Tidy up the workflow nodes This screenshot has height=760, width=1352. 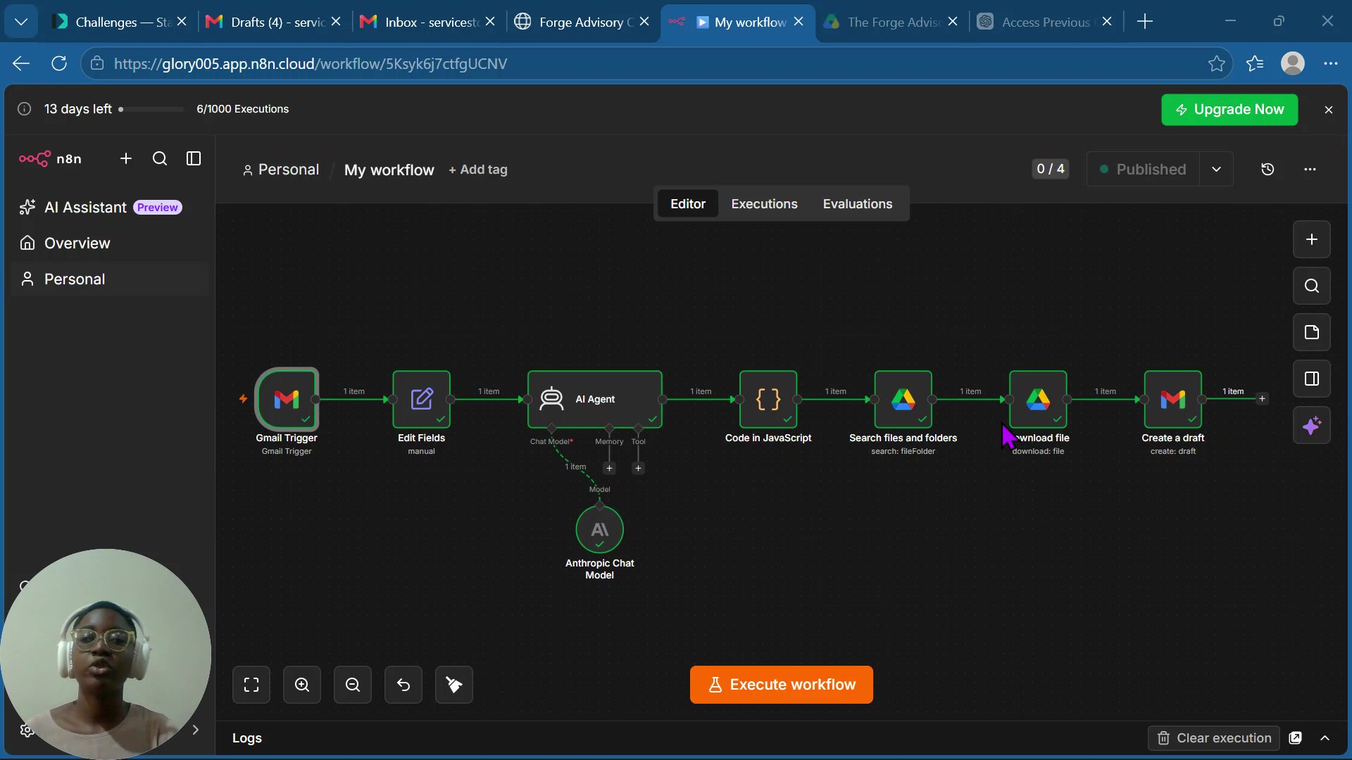point(454,685)
